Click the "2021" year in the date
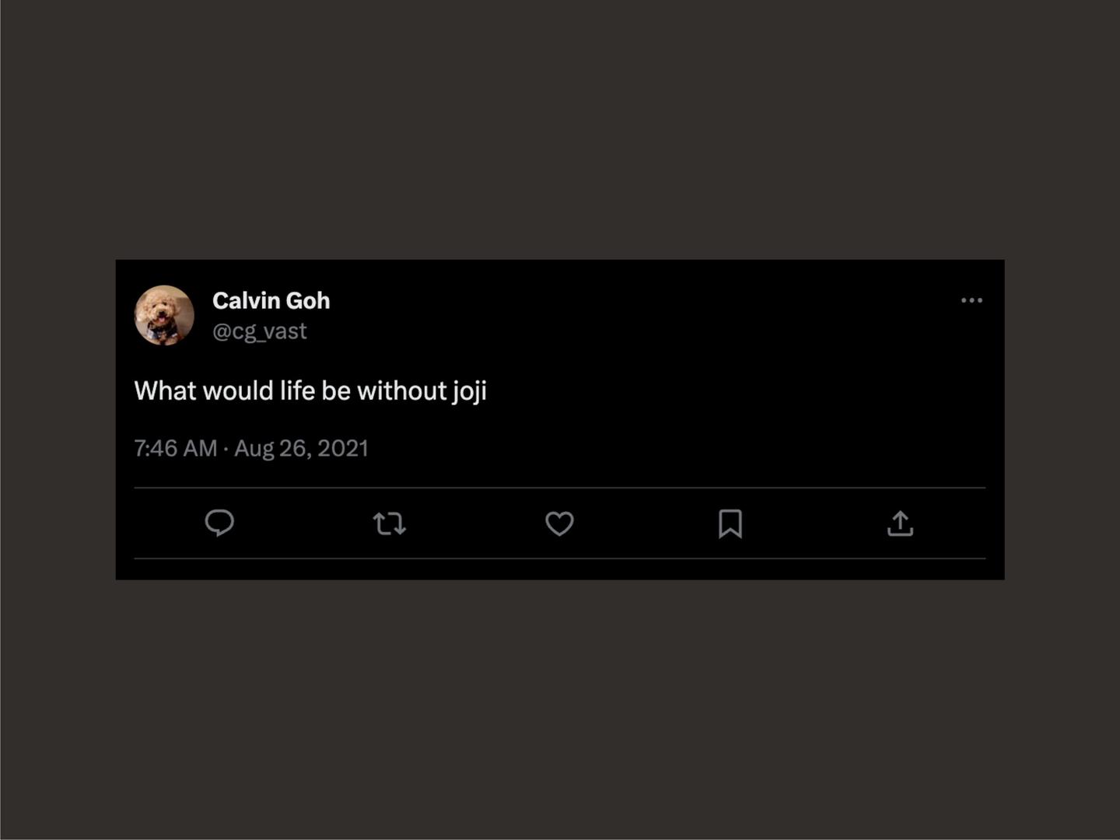Viewport: 1120px width, 840px height. pos(343,448)
